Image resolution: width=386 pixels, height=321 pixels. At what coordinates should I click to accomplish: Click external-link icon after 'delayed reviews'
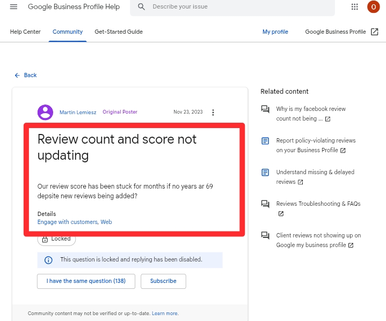[x=300, y=182]
